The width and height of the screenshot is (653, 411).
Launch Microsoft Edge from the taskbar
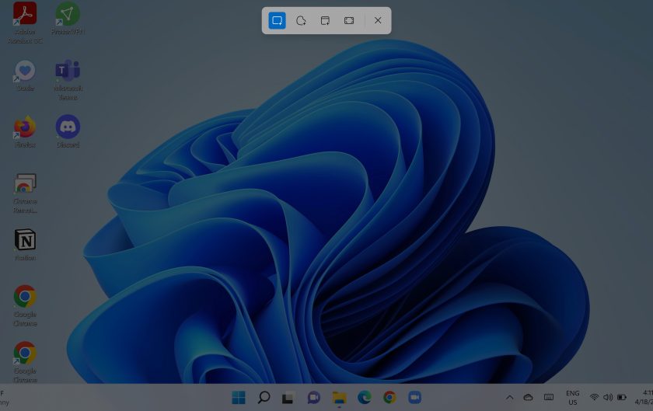tap(364, 398)
